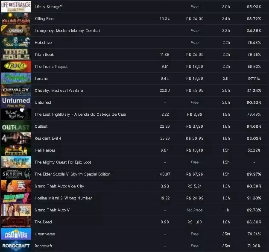This screenshot has width=269, height=252.
Task: Select the Creativerse thumbnail
Action: coord(16,234)
